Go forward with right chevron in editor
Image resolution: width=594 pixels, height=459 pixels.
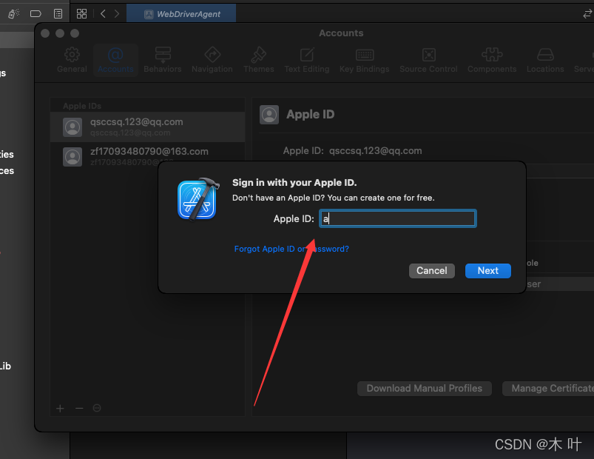pos(117,14)
